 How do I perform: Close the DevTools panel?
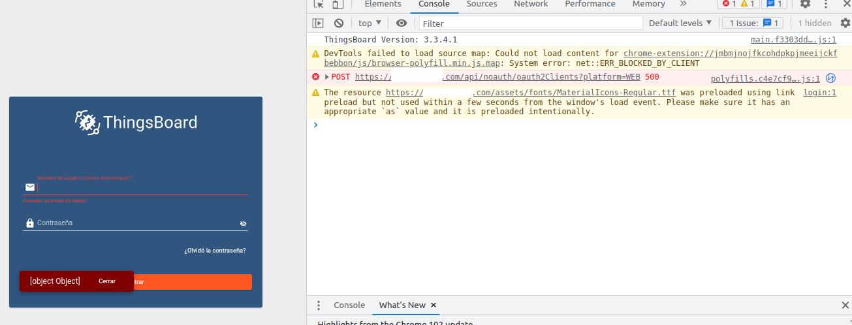click(846, 4)
